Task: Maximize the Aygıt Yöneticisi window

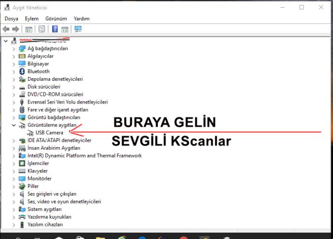Action: 302,7
